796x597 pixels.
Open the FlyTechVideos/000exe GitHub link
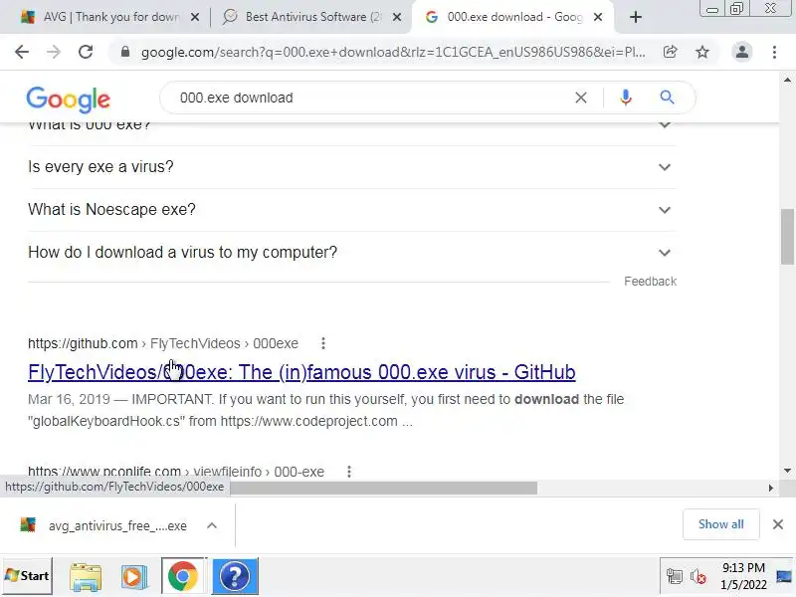point(301,372)
